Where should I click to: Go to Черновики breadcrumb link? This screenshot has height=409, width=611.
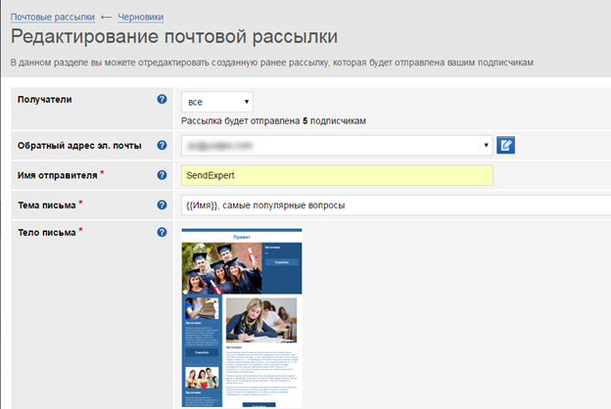tap(141, 18)
